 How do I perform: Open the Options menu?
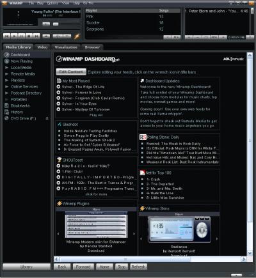tap(52, 3)
